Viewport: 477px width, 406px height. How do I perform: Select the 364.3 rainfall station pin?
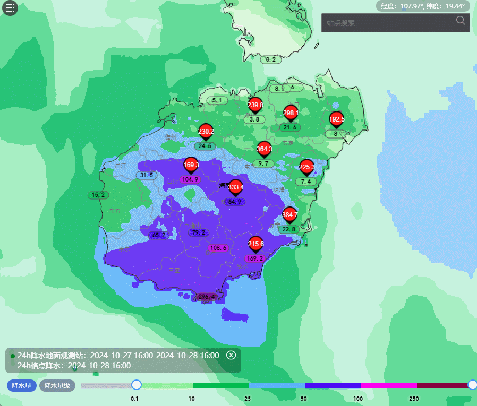click(x=264, y=149)
